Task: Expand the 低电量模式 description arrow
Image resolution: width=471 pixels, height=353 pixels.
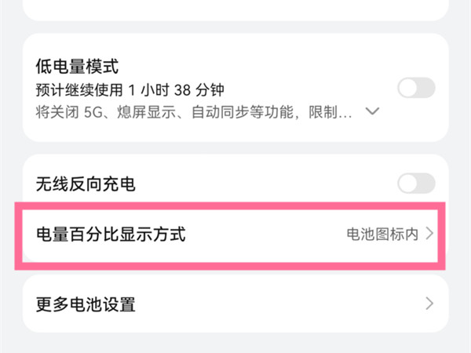Action: coord(374,111)
